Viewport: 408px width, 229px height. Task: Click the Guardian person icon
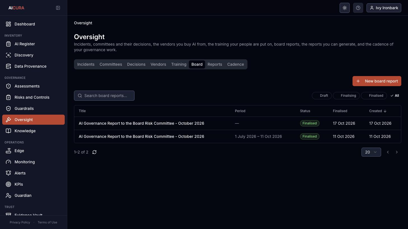click(x=8, y=195)
